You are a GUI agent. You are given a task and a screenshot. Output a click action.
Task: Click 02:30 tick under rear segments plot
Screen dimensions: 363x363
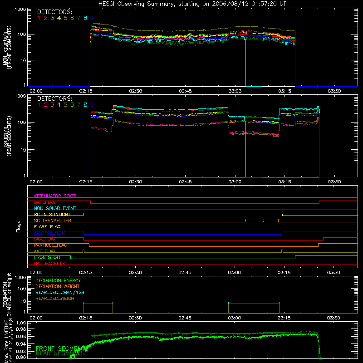click(135, 182)
